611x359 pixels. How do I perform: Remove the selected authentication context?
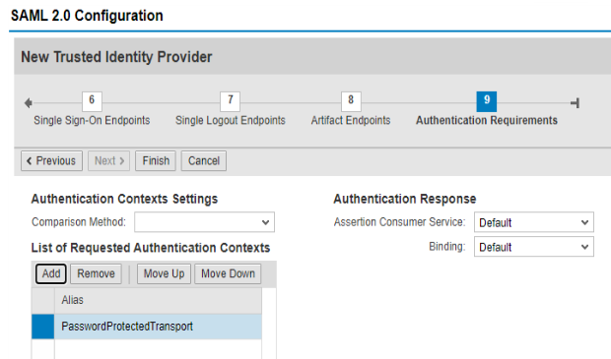pyautogui.click(x=96, y=273)
